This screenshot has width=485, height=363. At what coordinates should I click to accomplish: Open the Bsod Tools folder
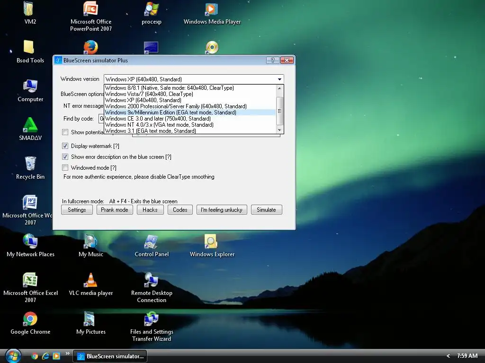(30, 51)
